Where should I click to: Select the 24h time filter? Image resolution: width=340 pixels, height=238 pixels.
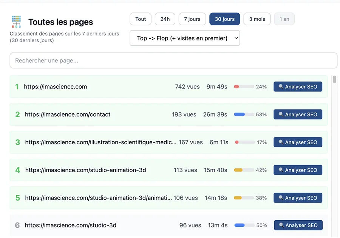pyautogui.click(x=165, y=19)
